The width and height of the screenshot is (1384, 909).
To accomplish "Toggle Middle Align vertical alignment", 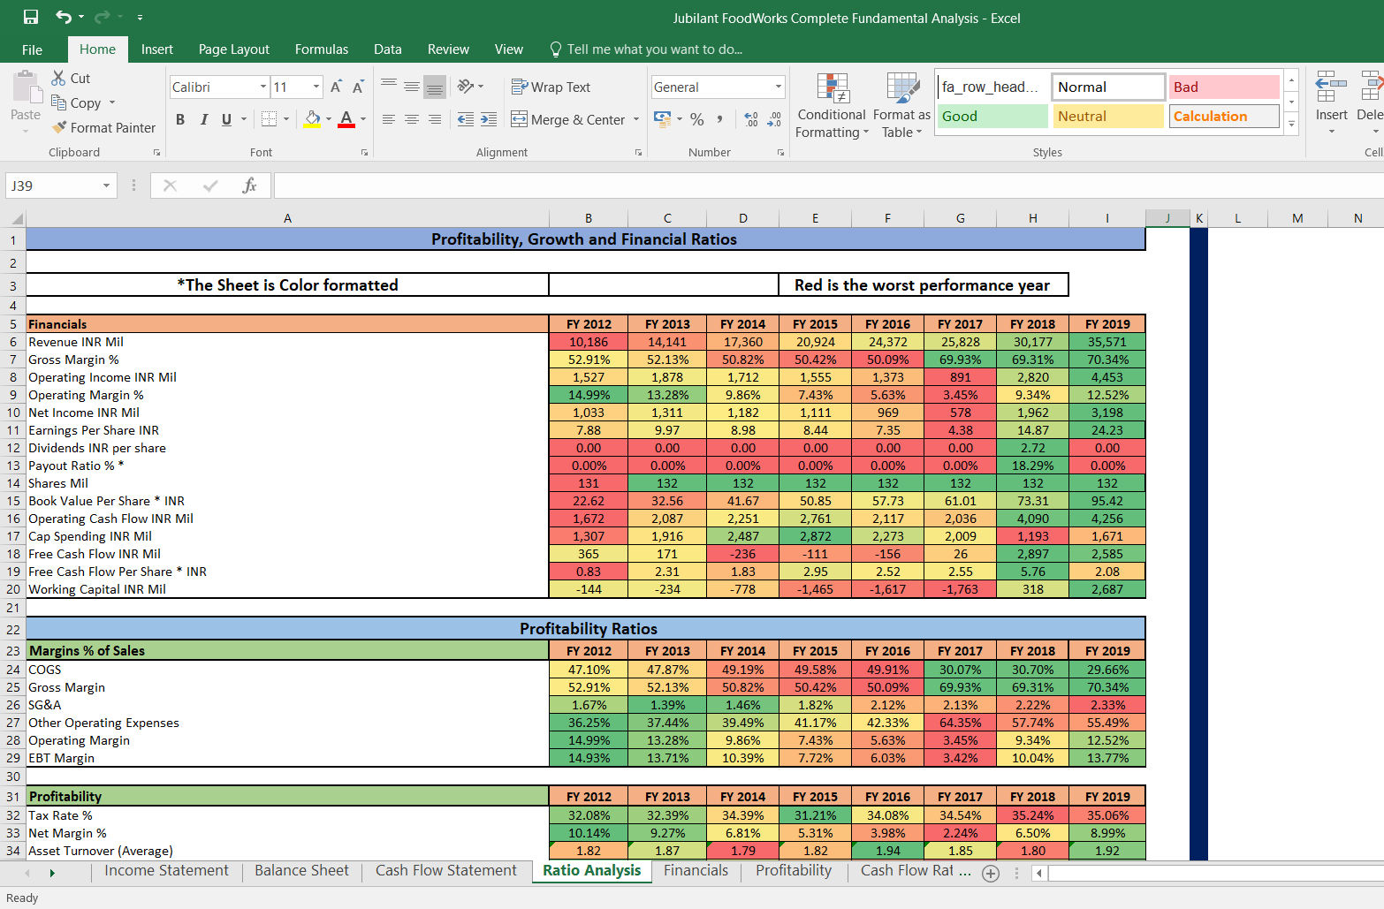I will coord(412,86).
